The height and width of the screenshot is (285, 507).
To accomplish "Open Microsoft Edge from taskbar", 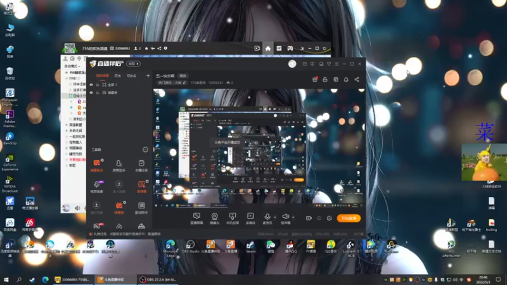I will [45, 279].
